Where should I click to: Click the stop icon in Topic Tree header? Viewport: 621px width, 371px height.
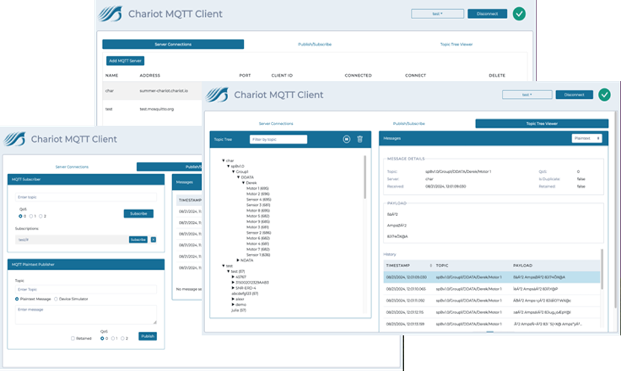(347, 139)
